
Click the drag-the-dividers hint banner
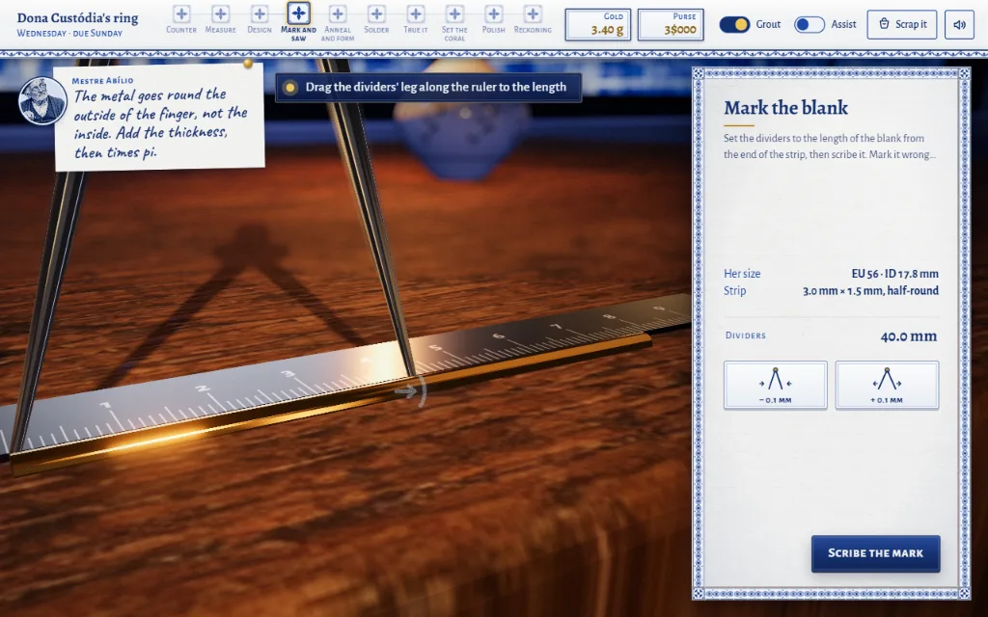[x=427, y=87]
